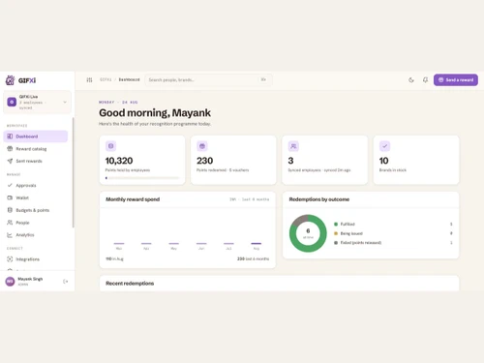Viewport: 484px width, 363px height.
Task: Click the 230 points redeemed card icon
Action: [202, 146]
